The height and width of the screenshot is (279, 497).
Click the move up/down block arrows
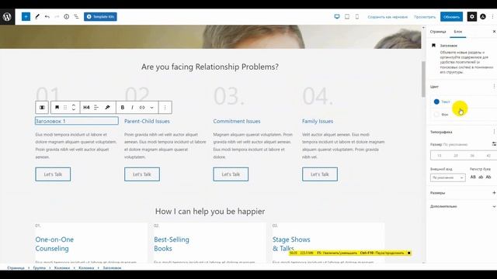[74, 107]
